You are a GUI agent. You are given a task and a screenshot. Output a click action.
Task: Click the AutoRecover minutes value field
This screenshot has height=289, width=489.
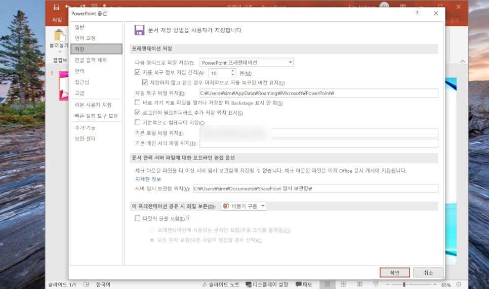(220, 73)
